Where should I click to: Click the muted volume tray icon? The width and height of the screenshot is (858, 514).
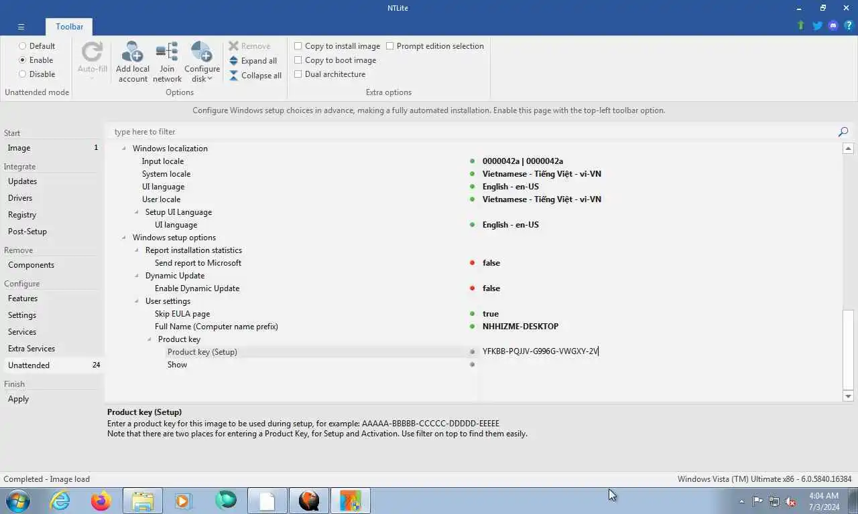point(790,501)
